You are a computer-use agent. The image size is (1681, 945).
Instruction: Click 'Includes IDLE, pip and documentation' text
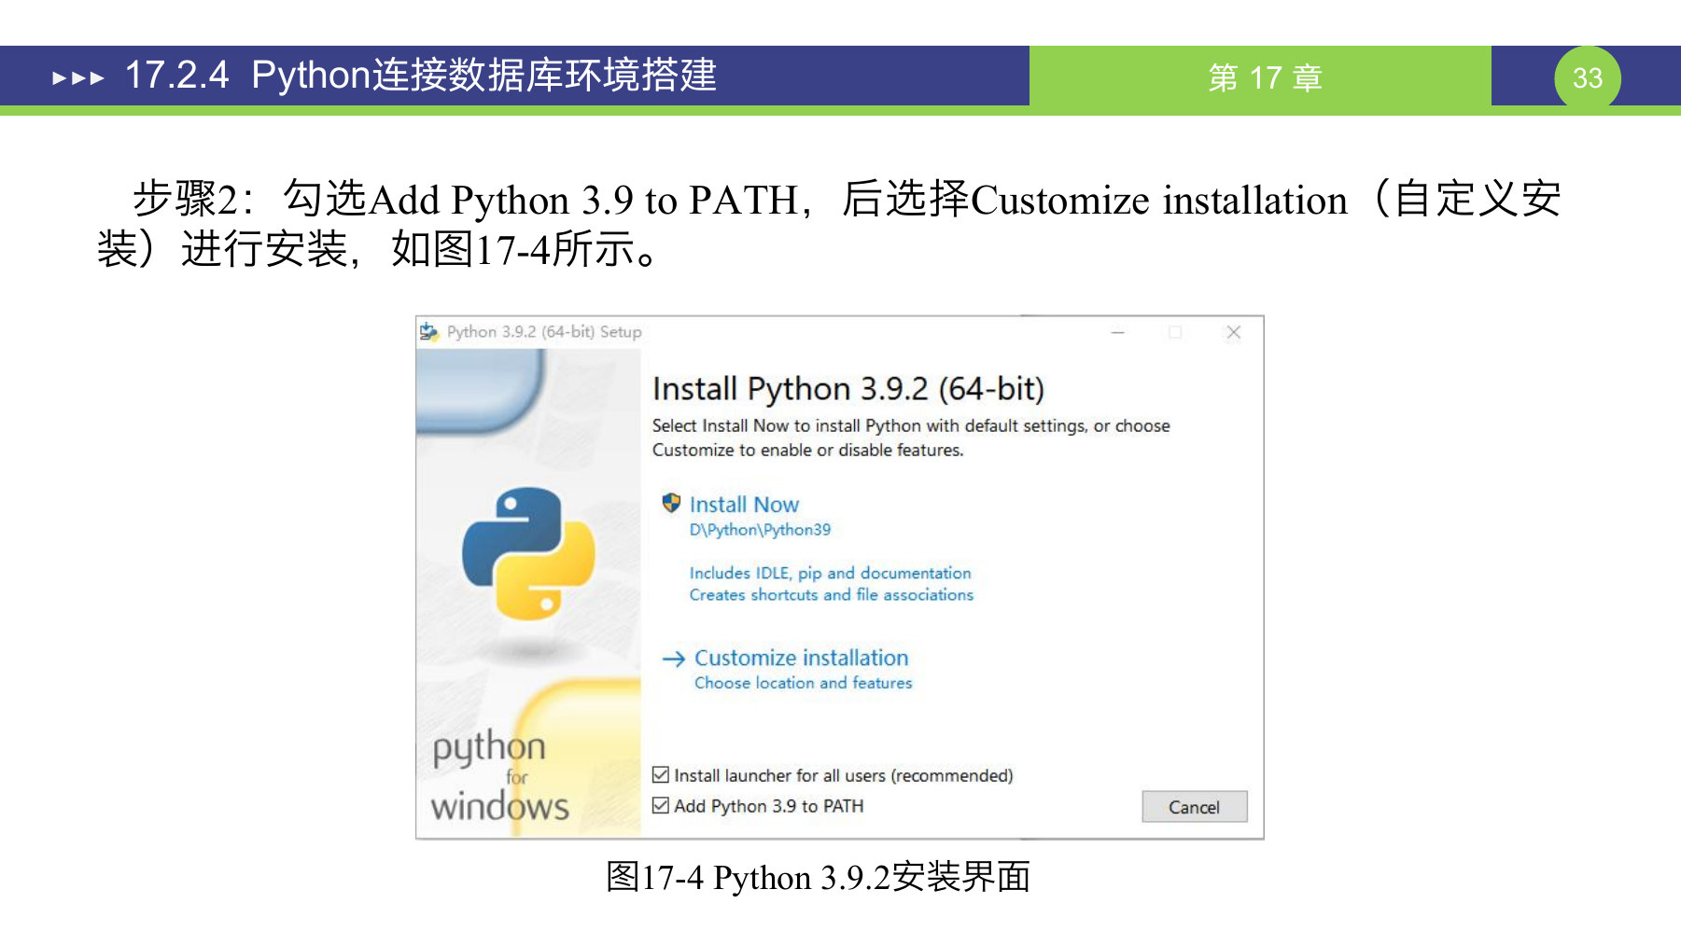pos(830,573)
